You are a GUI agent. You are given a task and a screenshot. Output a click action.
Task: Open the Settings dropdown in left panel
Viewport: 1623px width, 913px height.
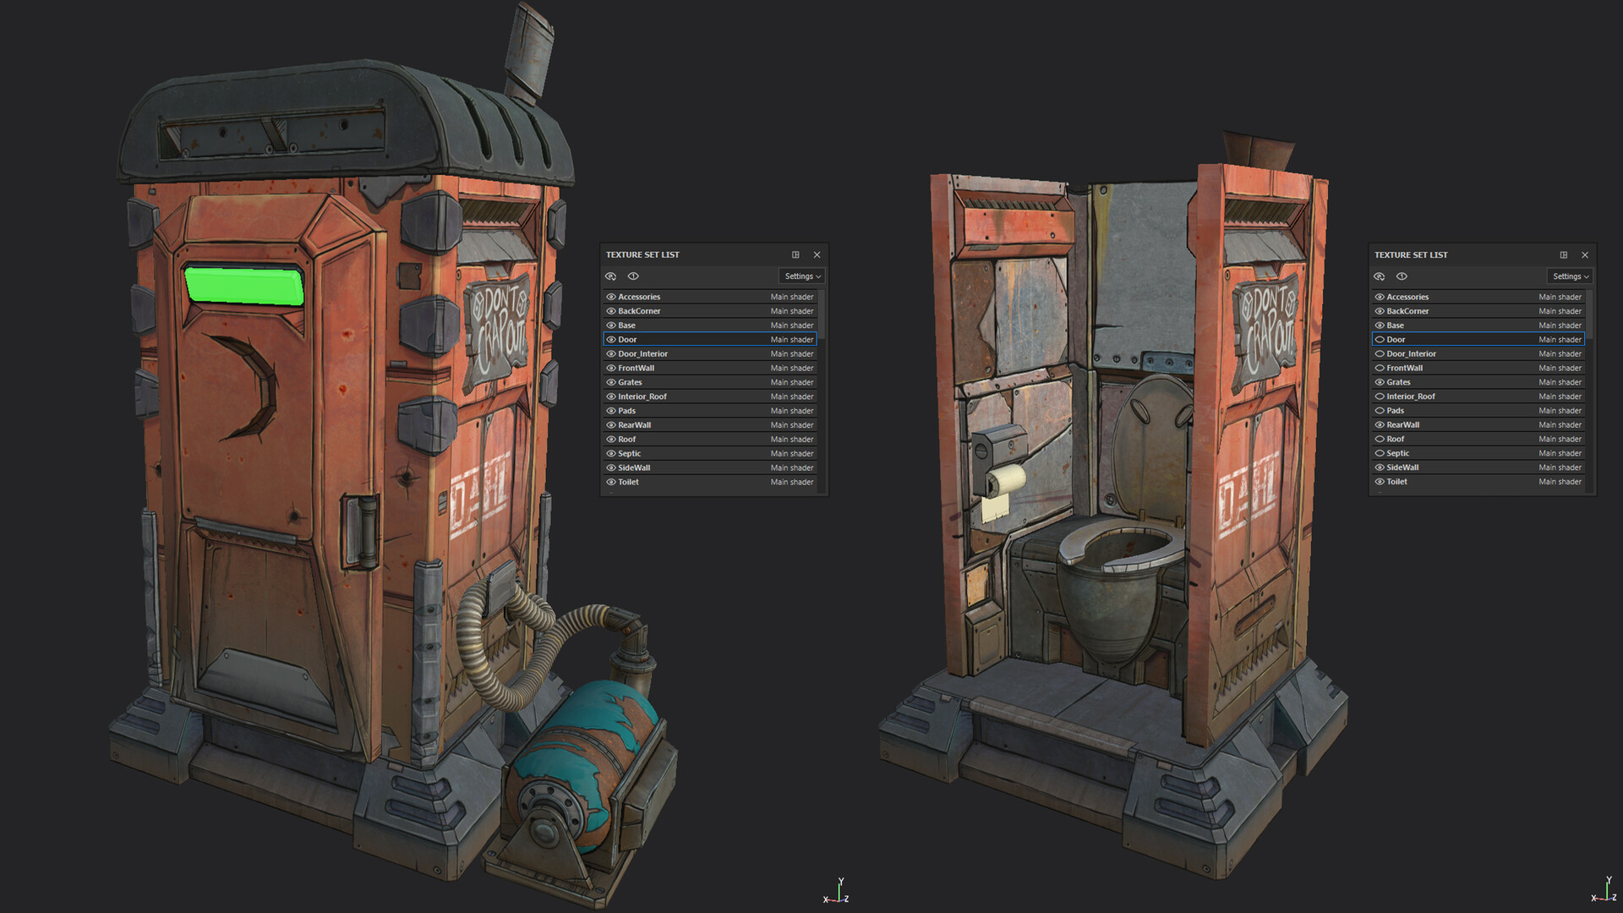click(801, 276)
